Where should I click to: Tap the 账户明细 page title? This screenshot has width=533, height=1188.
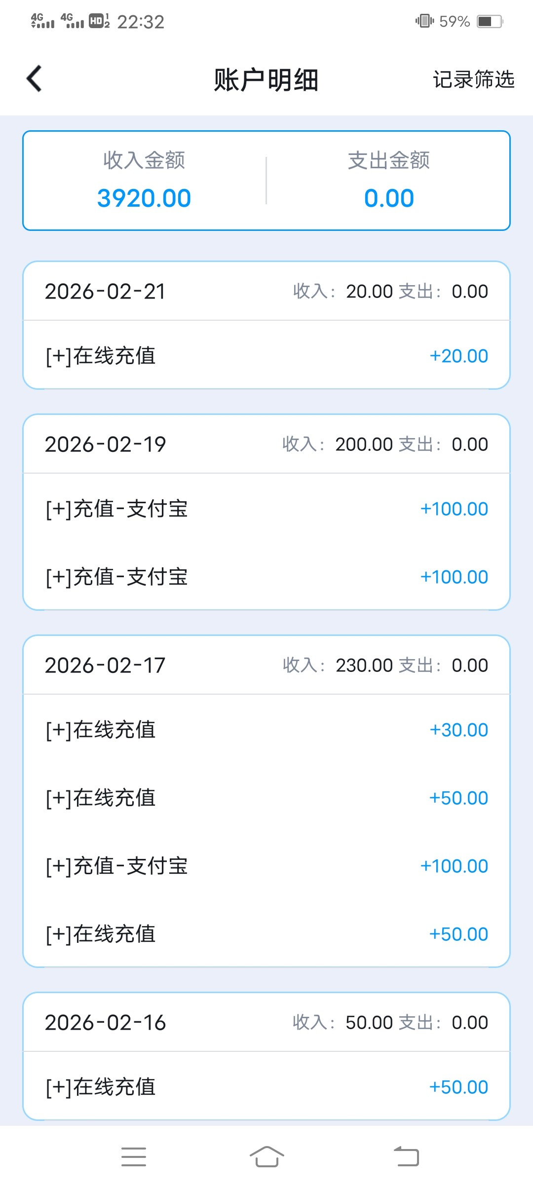(266, 80)
